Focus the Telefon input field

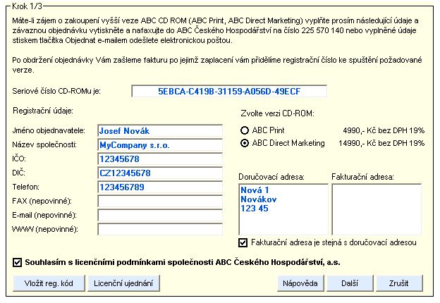point(160,187)
